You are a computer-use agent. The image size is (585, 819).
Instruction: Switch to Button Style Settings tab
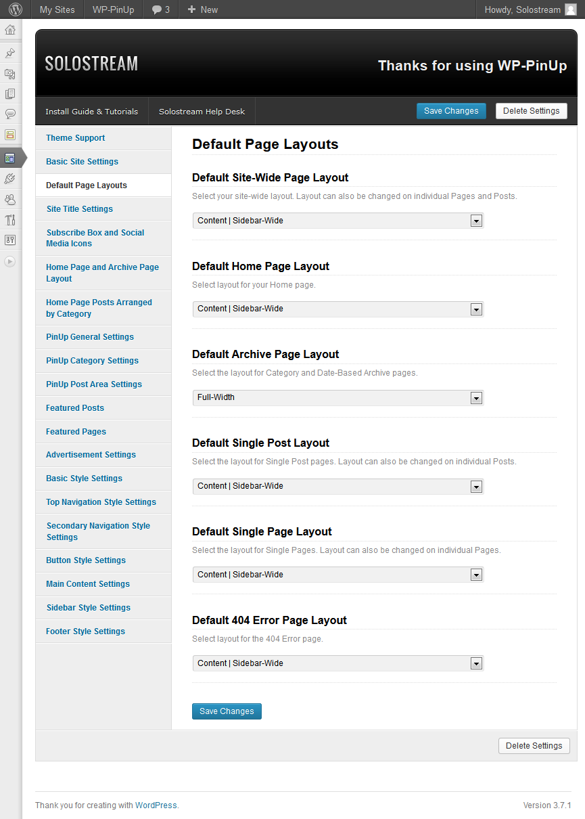click(x=103, y=560)
